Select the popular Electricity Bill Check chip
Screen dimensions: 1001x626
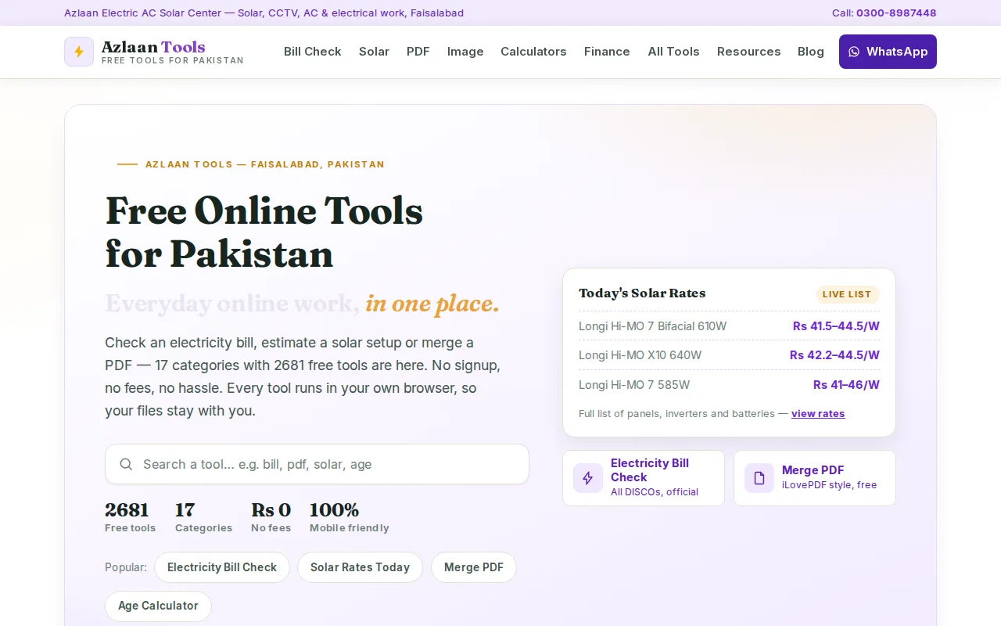click(x=222, y=567)
